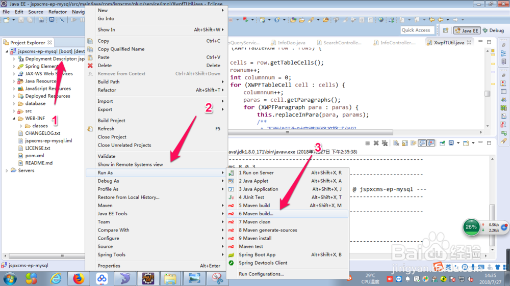Clear the console output
Screen dimensions: 510x286
tap(396, 143)
